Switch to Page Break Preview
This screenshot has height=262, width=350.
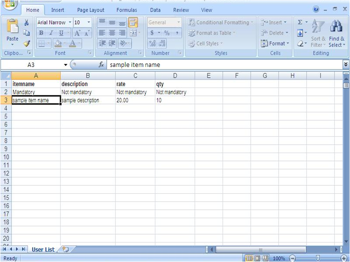266,258
